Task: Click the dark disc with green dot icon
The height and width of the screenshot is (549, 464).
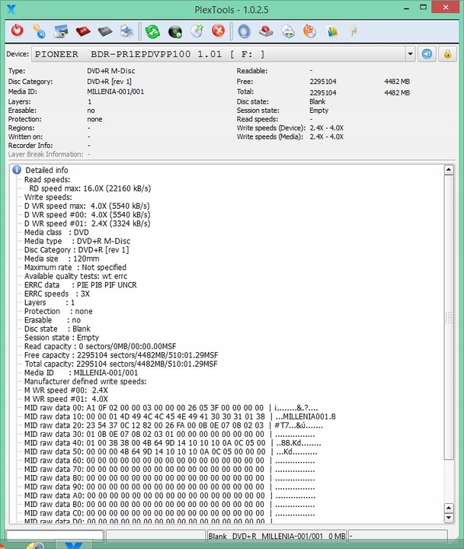Action: click(x=174, y=31)
